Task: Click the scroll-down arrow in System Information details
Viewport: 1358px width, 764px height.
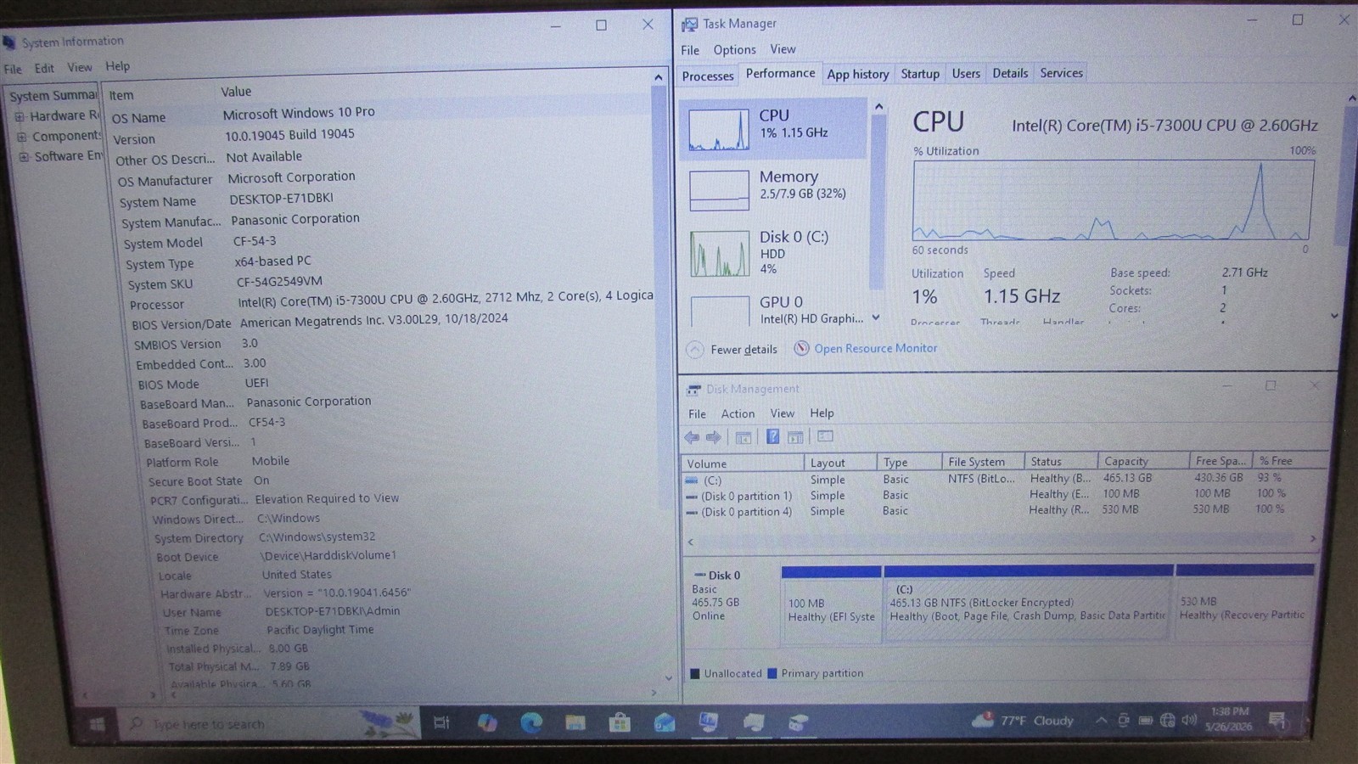Action: 668,677
